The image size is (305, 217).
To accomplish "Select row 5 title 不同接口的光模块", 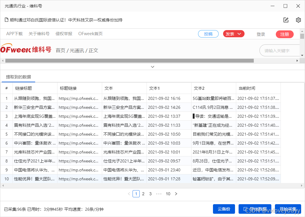I will 35,134.
